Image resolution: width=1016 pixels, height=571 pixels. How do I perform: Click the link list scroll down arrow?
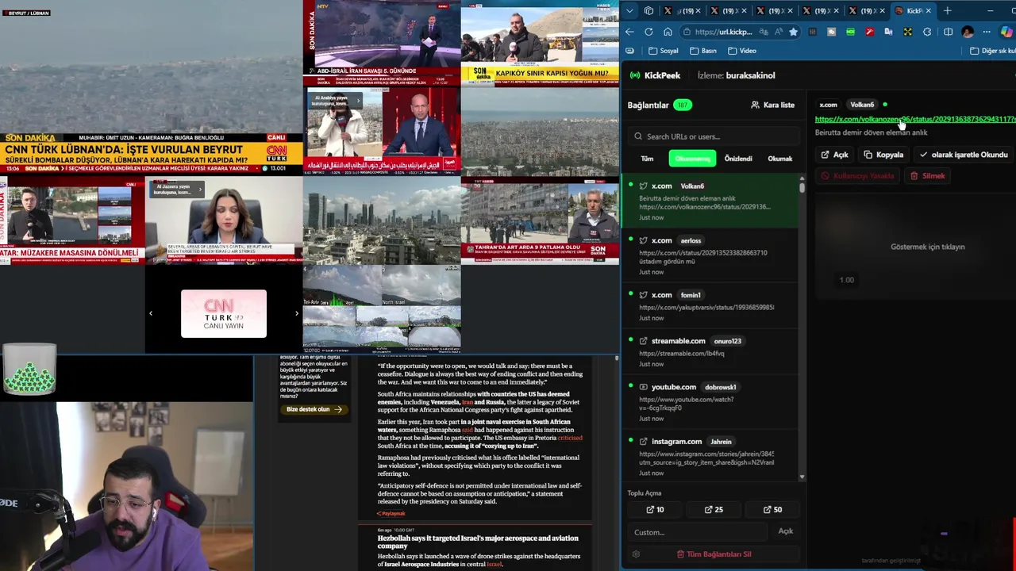click(802, 477)
